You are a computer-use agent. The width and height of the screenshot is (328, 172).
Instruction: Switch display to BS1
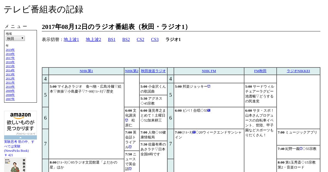(x=112, y=40)
